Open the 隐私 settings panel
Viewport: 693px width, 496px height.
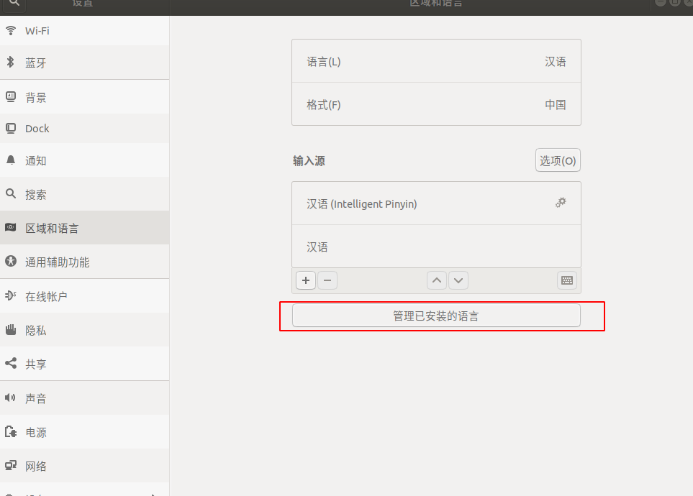[36, 331]
